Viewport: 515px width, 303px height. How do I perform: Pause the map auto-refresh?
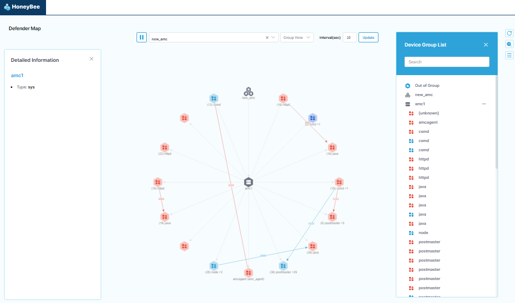pos(142,37)
